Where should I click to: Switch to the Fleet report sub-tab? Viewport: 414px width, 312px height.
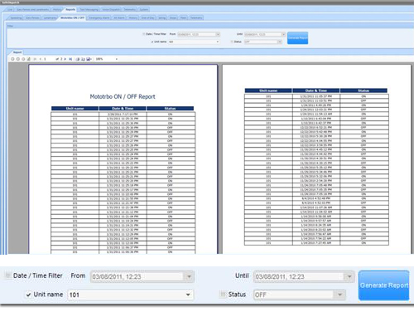tap(183, 17)
